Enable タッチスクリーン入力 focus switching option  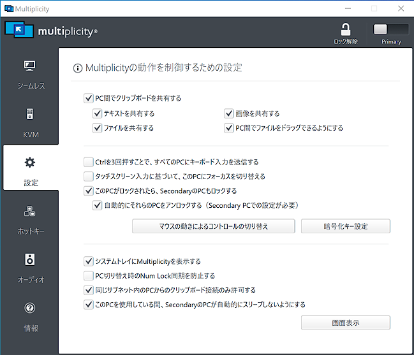point(89,176)
